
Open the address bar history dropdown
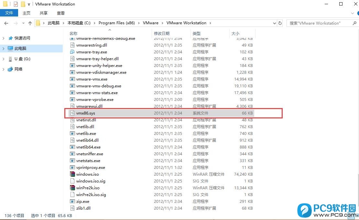pyautogui.click(x=274, y=23)
